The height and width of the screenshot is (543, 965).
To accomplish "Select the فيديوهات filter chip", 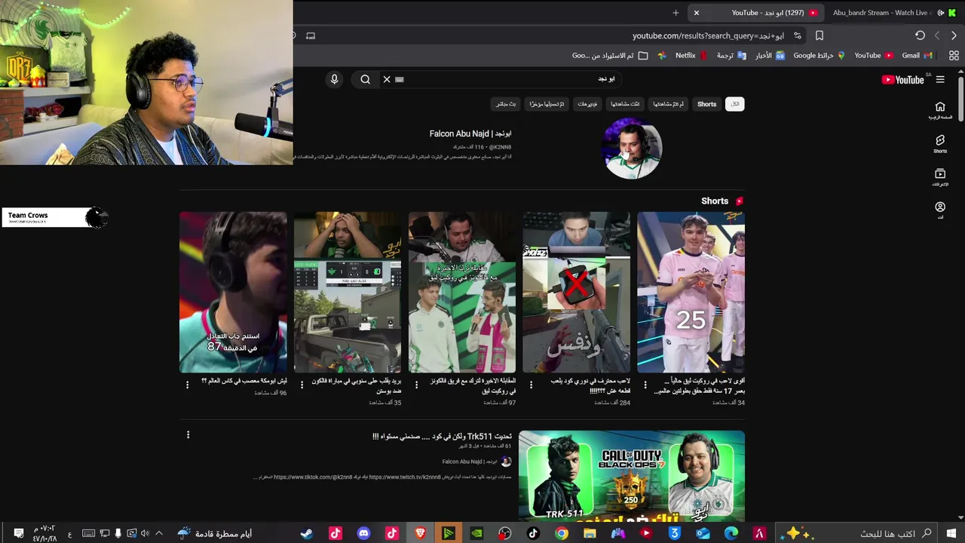I will [x=587, y=104].
